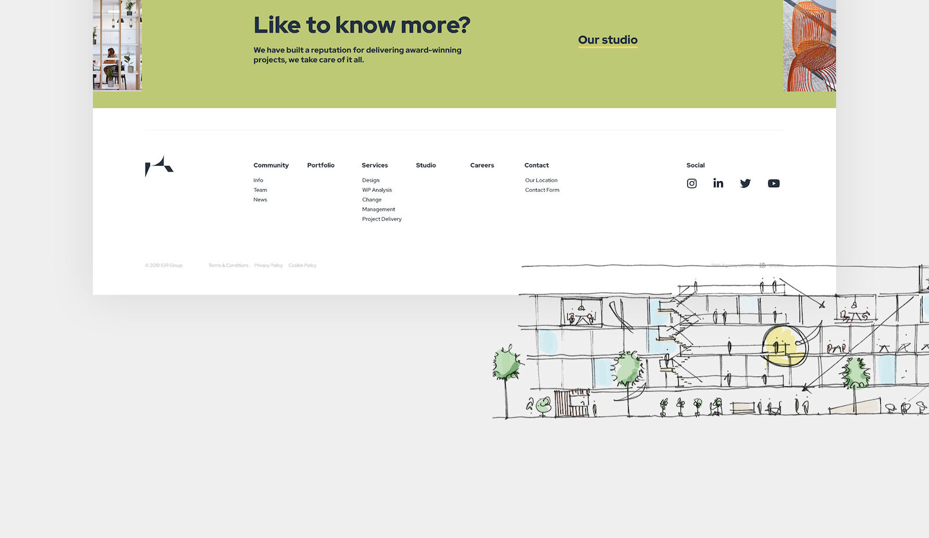
Task: Open the Privacy Policy link
Action: (x=268, y=266)
